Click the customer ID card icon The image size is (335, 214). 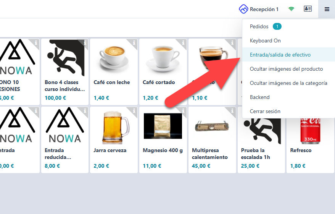[x=308, y=9]
